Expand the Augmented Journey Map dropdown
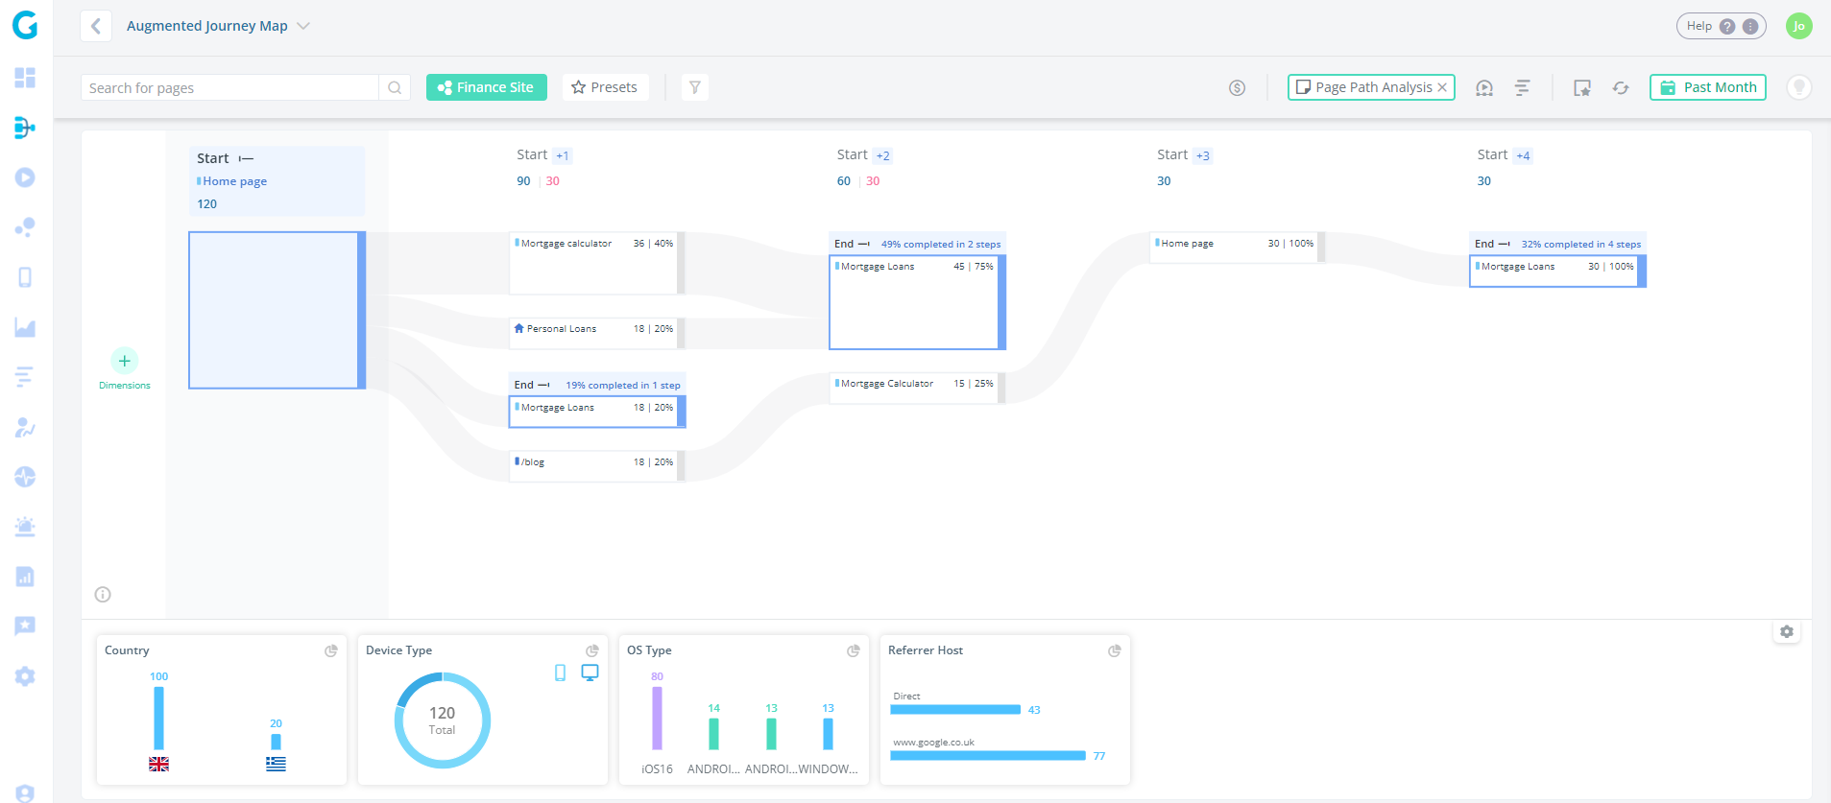Viewport: 1831px width, 803px height. point(303,26)
